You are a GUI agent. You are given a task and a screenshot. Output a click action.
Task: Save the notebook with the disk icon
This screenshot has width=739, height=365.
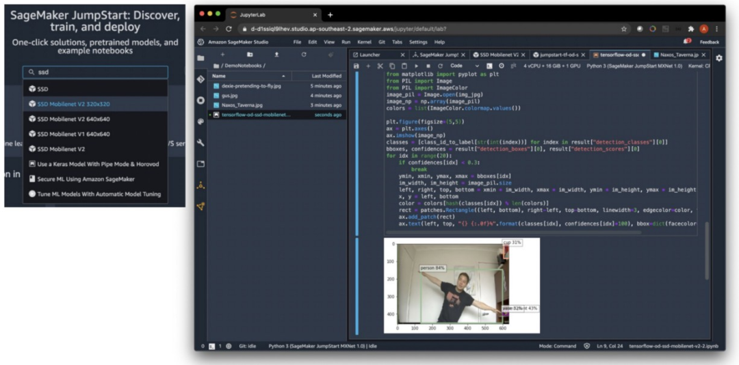point(356,66)
